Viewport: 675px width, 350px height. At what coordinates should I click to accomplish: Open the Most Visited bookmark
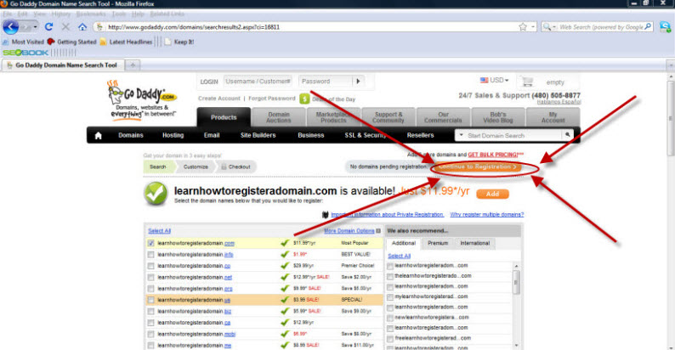(x=23, y=42)
